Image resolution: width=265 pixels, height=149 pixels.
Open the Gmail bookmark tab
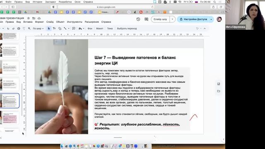(x=37, y=12)
